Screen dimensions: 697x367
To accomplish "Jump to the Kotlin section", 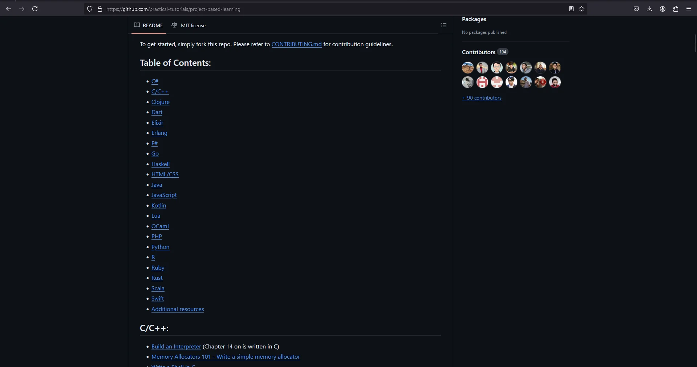I will (x=159, y=206).
